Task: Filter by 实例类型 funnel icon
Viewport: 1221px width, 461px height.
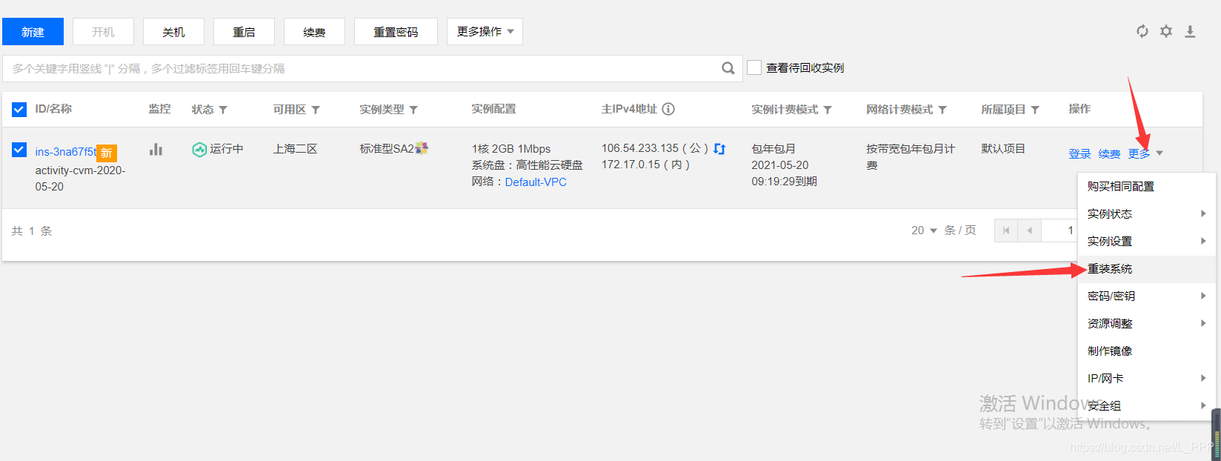Action: pyautogui.click(x=413, y=110)
